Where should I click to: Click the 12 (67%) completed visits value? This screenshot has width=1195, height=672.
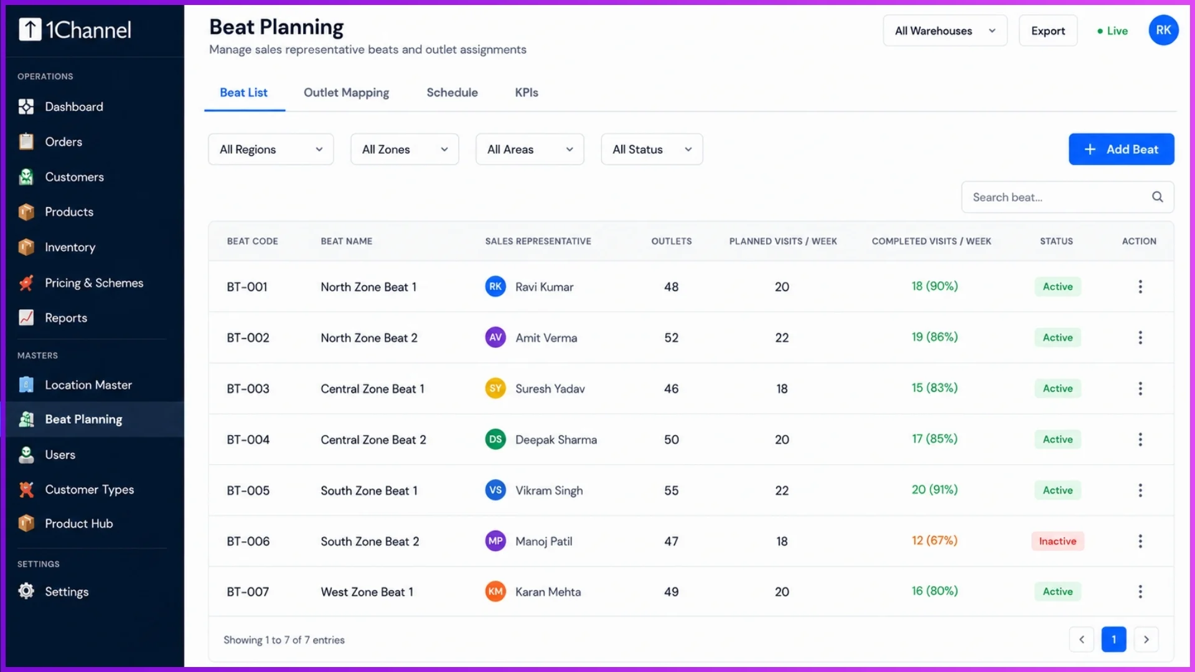click(x=934, y=541)
